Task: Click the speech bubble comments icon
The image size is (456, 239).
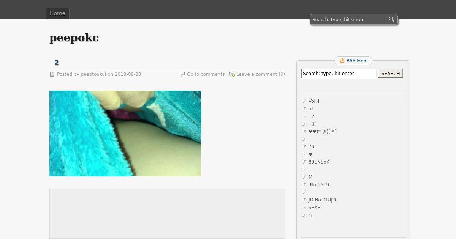Action: [x=182, y=74]
